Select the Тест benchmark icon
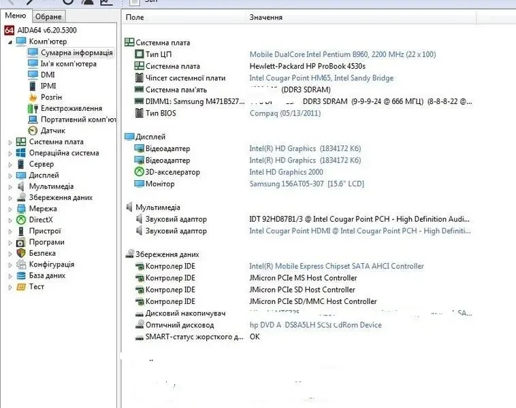The height and width of the screenshot is (408, 516). 21,287
